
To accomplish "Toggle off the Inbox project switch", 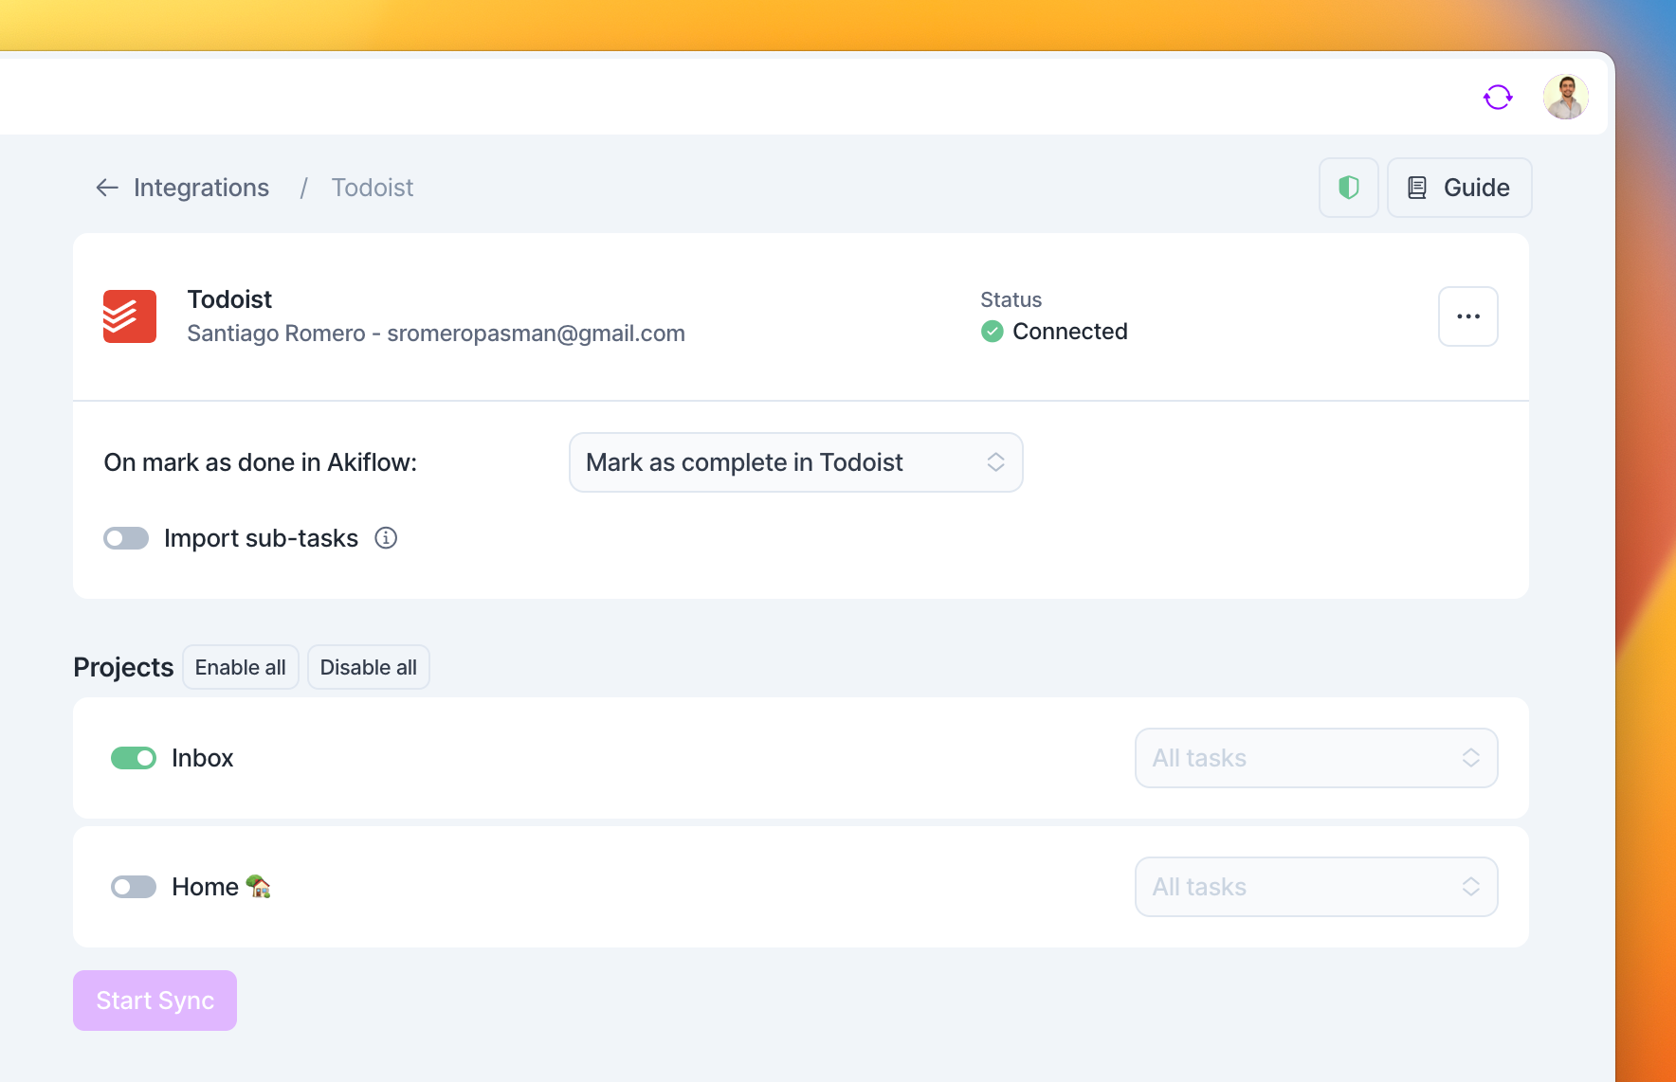I will [x=134, y=758].
